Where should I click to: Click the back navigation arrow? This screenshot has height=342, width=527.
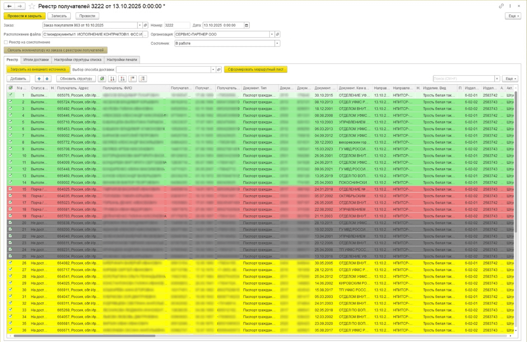(9, 6)
